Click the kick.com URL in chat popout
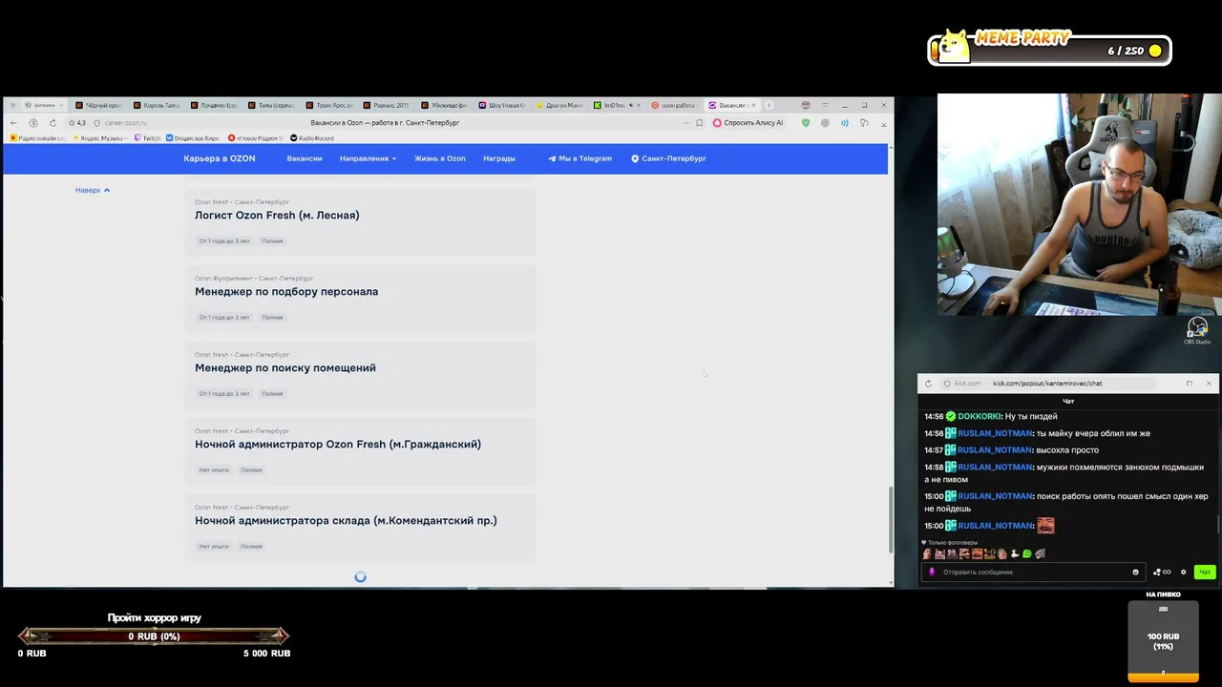Viewport: 1222px width, 687px height. [x=1047, y=384]
